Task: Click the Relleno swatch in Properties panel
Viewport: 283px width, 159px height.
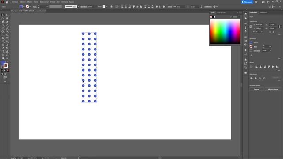Action: tap(251, 42)
